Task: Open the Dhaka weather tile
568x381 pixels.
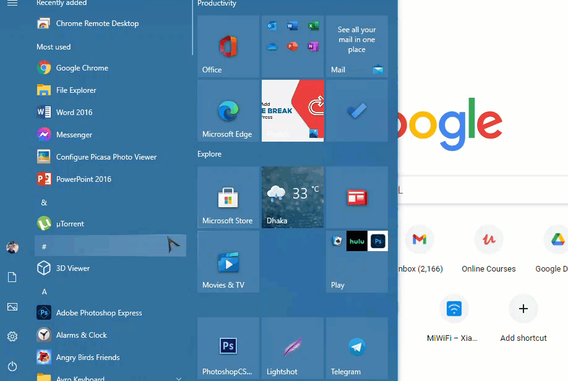Action: point(293,197)
